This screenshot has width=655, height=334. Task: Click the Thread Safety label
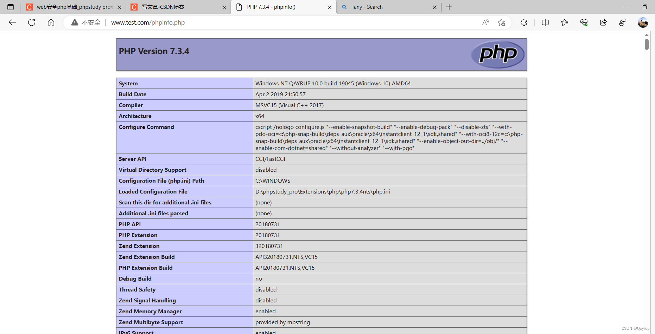[x=137, y=290]
